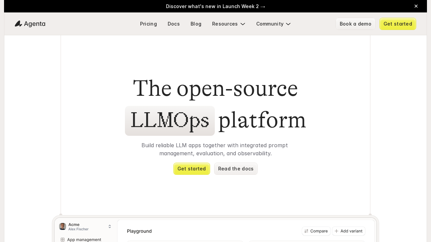
Task: Click the Agenta logo icon
Action: tap(19, 24)
